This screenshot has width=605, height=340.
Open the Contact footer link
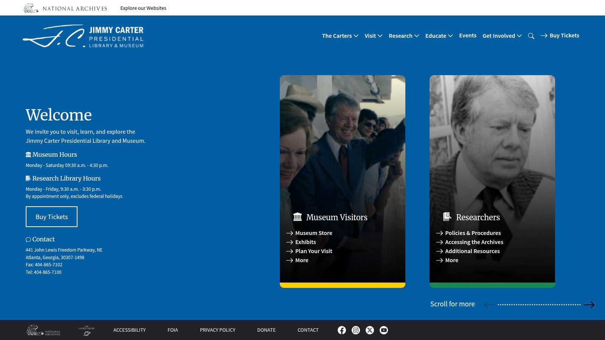tap(308, 330)
